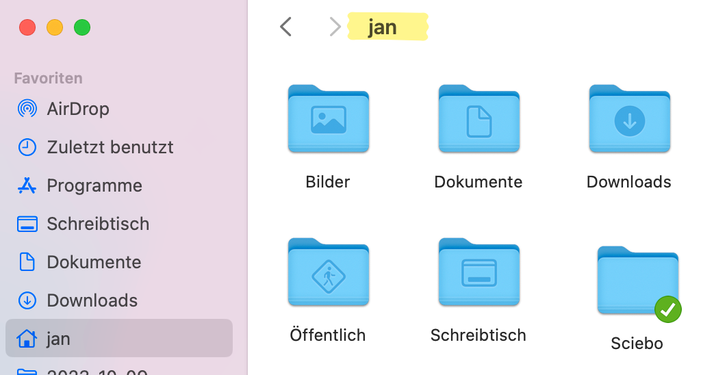Open the Schreibtisch folder icon

pyautogui.click(x=479, y=272)
